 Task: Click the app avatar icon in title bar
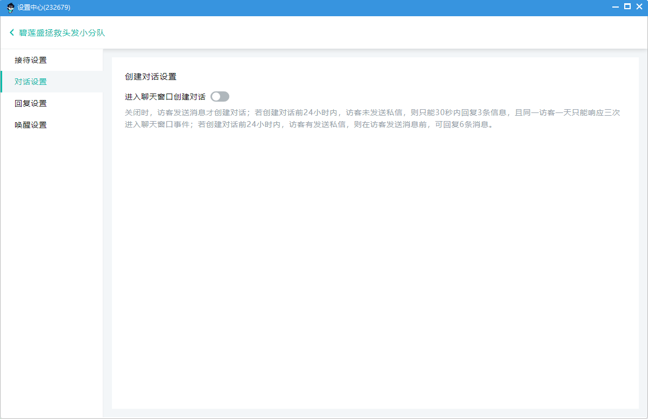click(x=10, y=8)
